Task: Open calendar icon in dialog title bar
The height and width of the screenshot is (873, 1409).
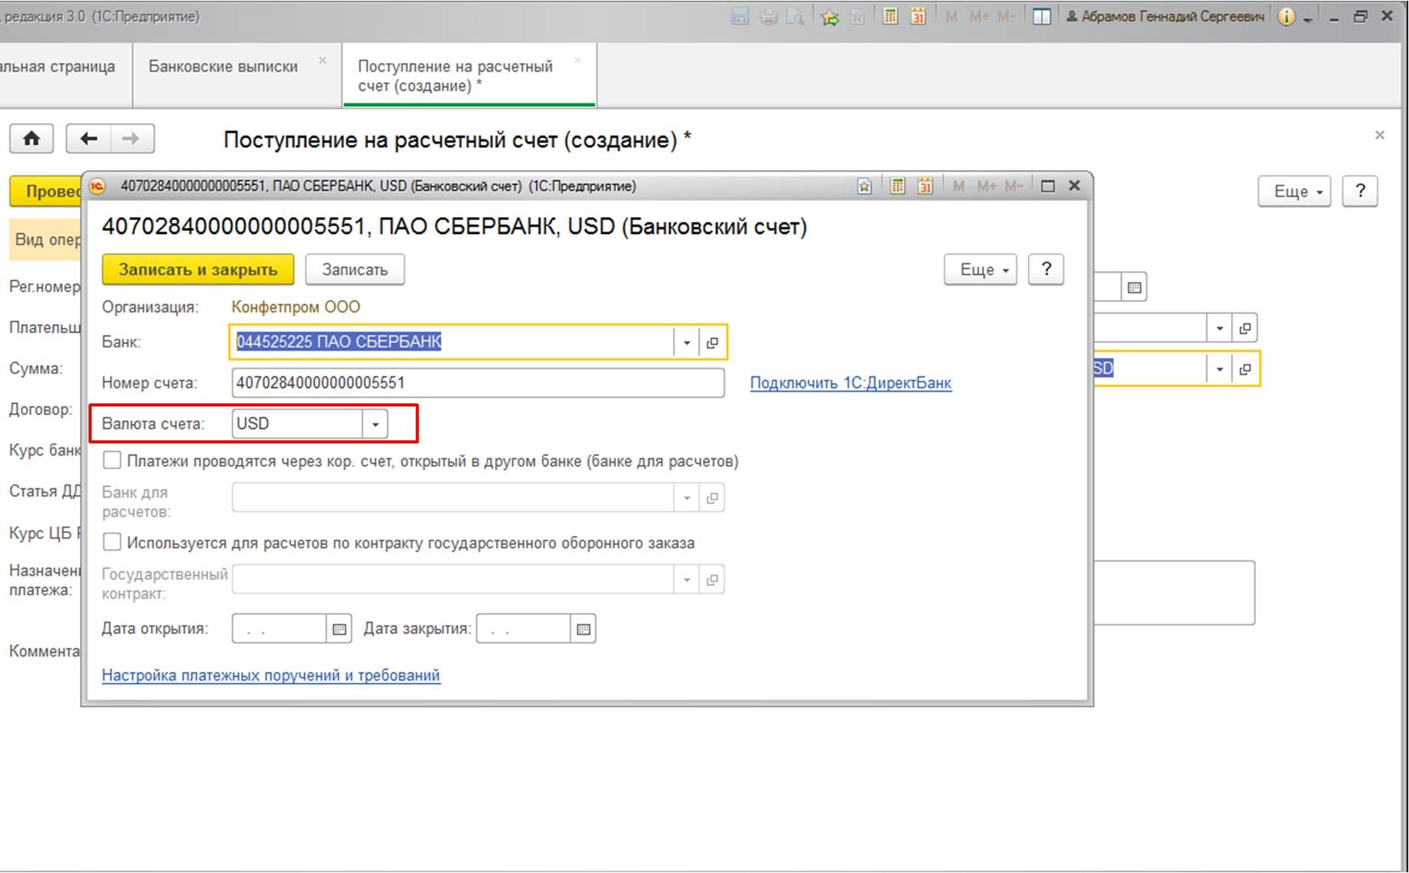Action: coord(925,186)
